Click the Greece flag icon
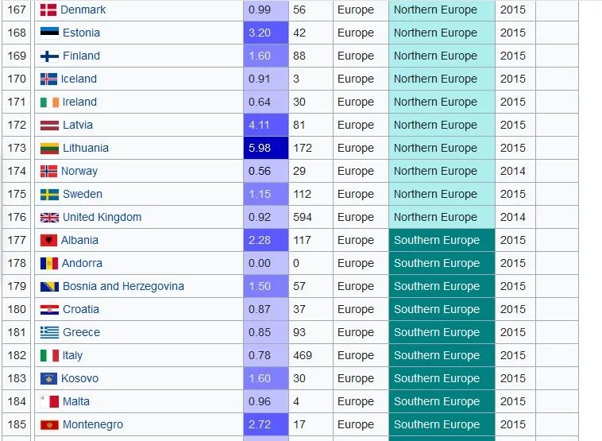 tap(48, 333)
